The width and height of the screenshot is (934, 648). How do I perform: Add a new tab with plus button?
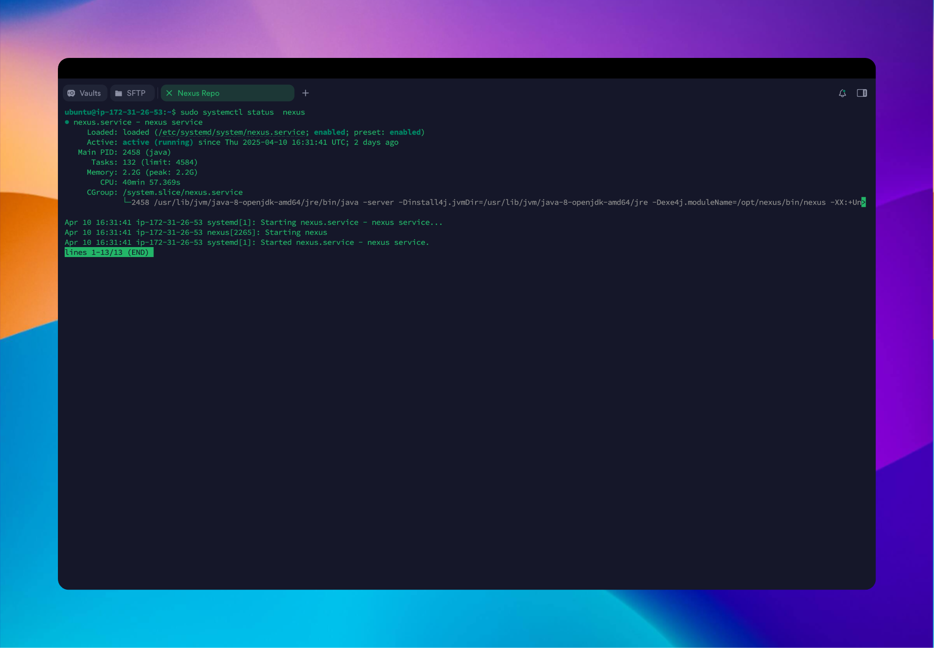click(305, 93)
